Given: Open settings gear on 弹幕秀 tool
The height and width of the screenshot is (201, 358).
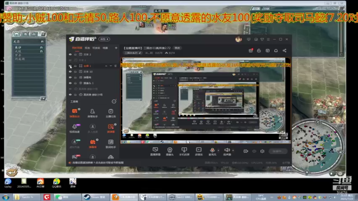Looking at the screenshot, I should pyautogui.click(x=97, y=140).
